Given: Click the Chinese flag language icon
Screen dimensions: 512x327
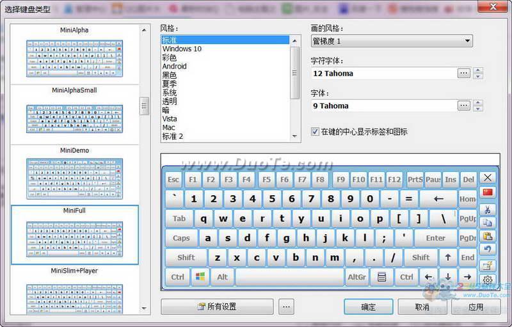Looking at the screenshot, I should pos(488,192).
